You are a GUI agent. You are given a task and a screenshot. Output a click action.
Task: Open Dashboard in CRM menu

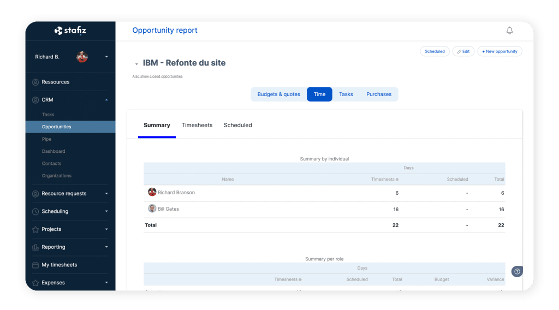[x=53, y=151]
